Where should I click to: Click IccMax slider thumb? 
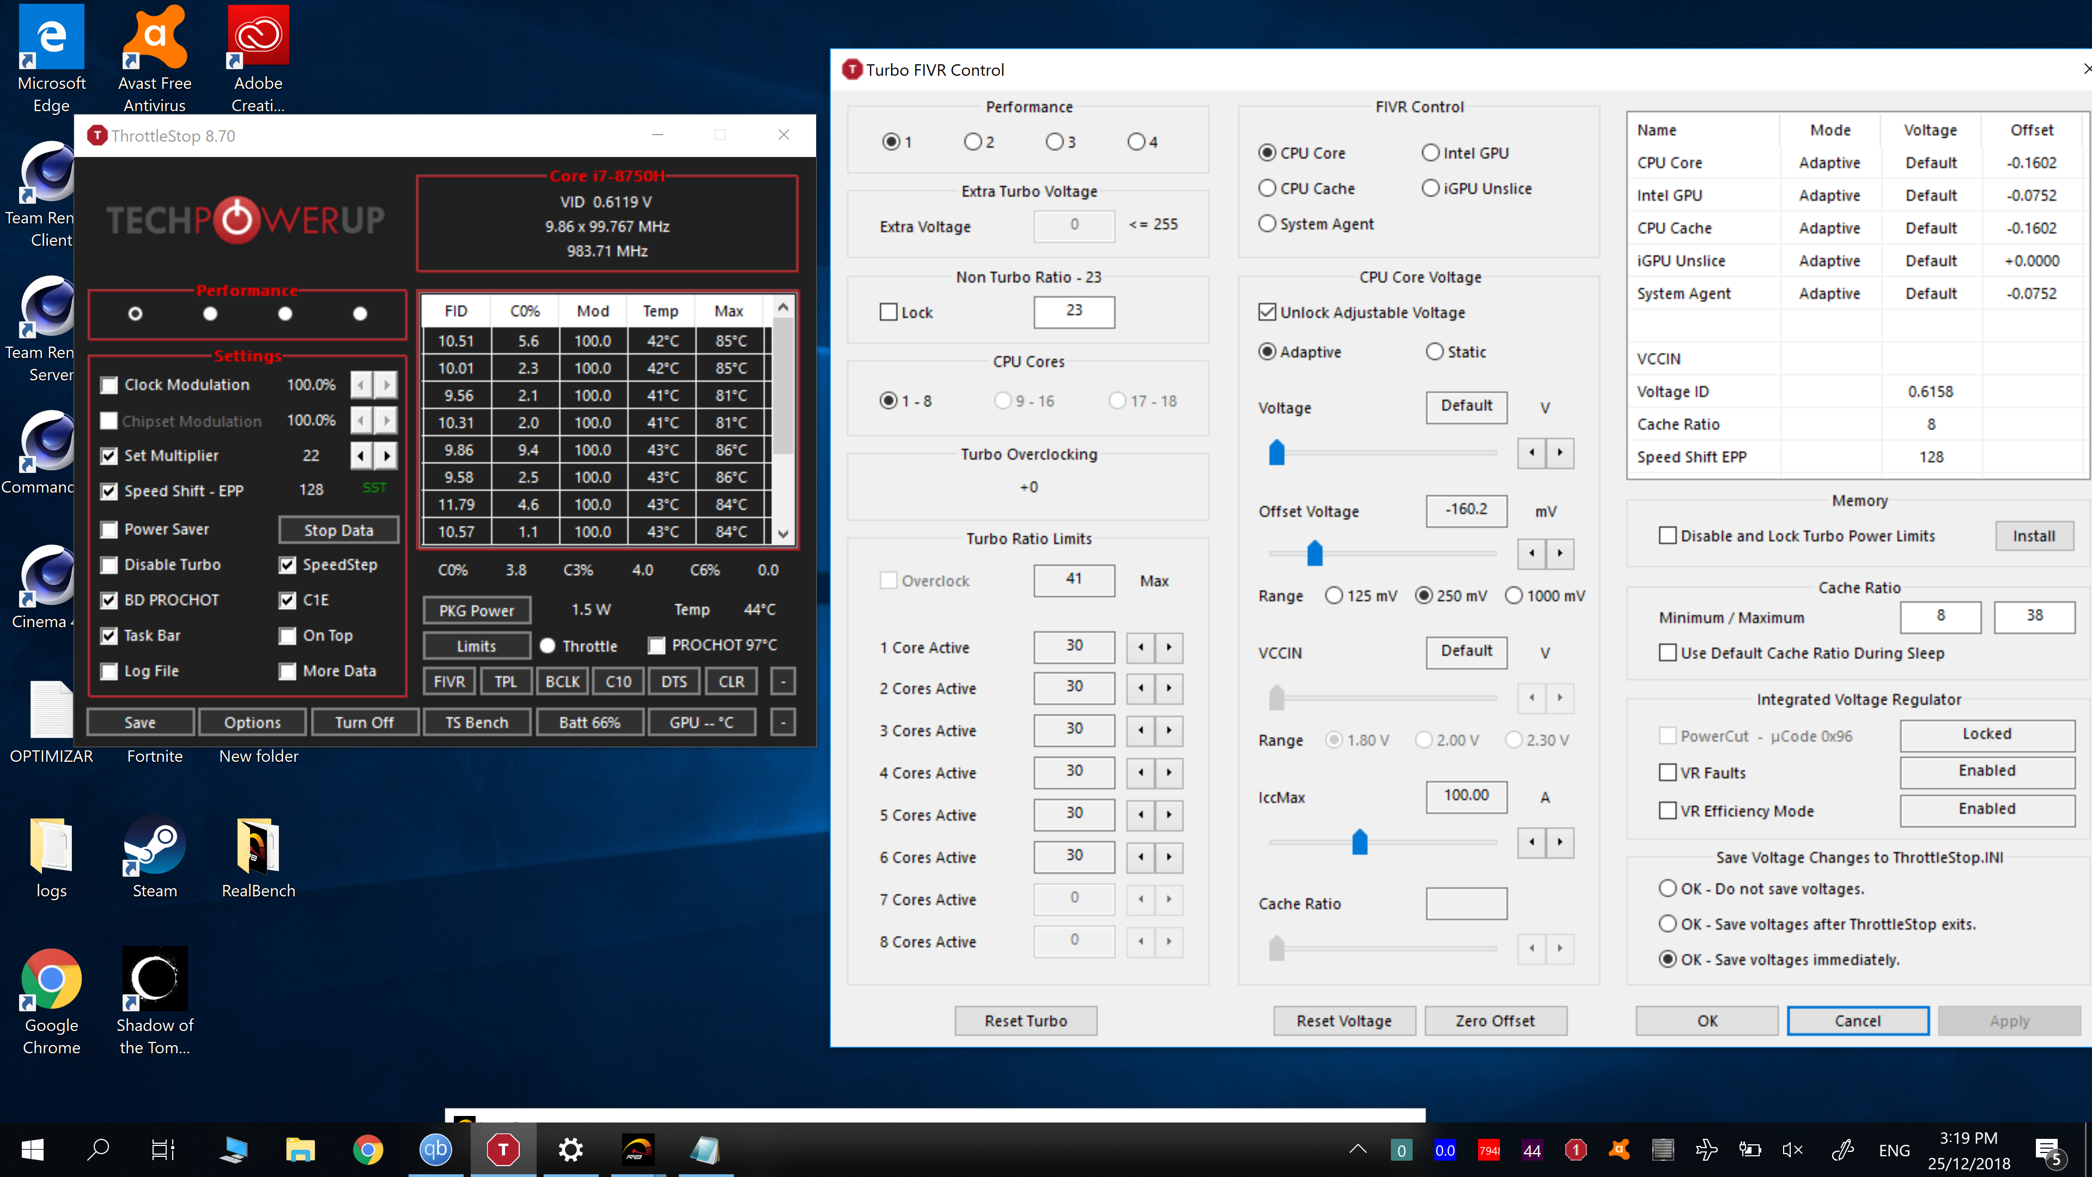[1359, 841]
